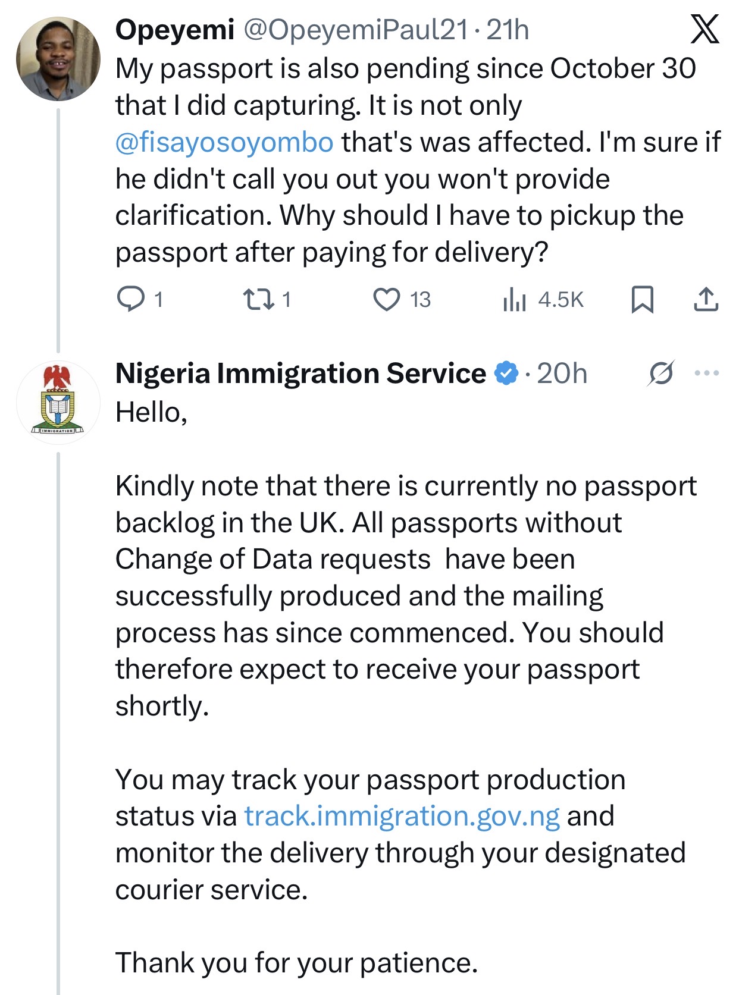Screen dimensions: 739x995
Task: Share Opeyemi's tweet
Action: (706, 299)
